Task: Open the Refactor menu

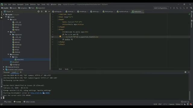Action: pos(33,4)
